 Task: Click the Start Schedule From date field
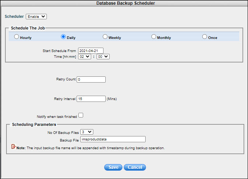pyautogui.click(x=91, y=51)
